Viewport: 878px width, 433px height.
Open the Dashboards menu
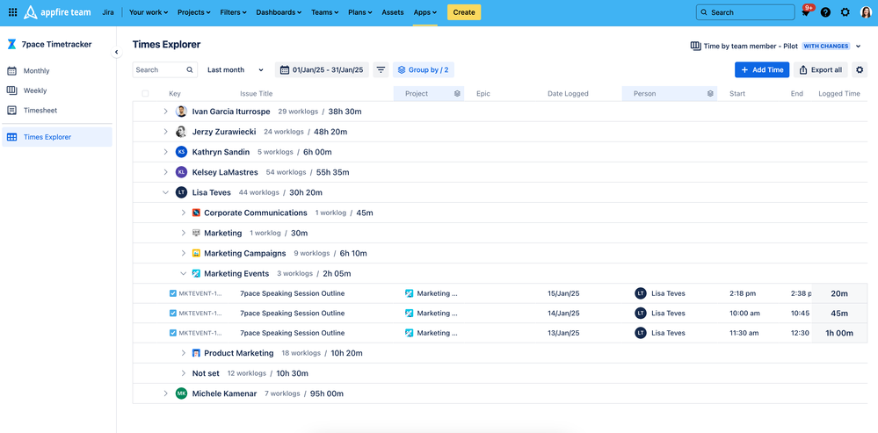[x=279, y=12]
